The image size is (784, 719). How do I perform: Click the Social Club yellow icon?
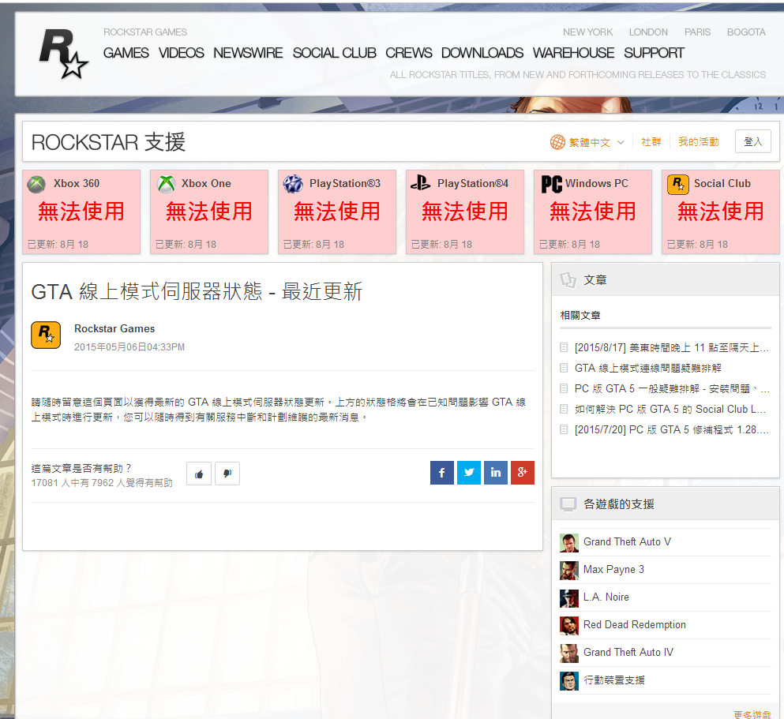pyautogui.click(x=678, y=185)
